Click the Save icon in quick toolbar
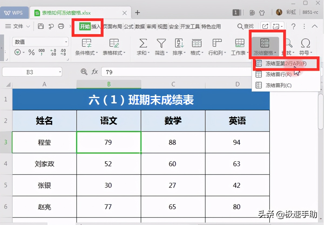 40,26
